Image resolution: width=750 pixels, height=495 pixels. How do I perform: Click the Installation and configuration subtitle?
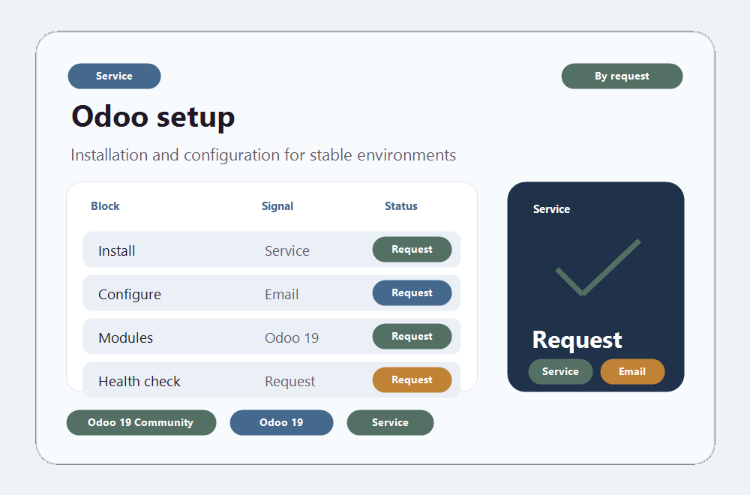coord(263,155)
